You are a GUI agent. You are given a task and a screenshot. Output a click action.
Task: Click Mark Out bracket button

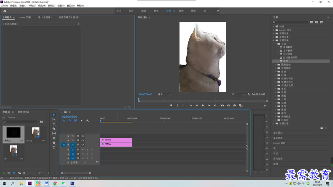coord(183,106)
